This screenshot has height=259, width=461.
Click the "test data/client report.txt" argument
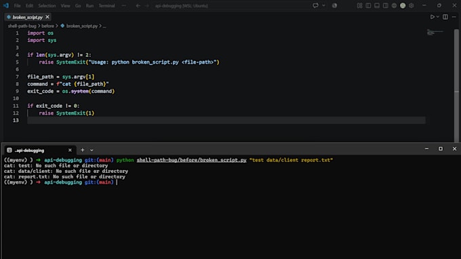click(x=291, y=160)
